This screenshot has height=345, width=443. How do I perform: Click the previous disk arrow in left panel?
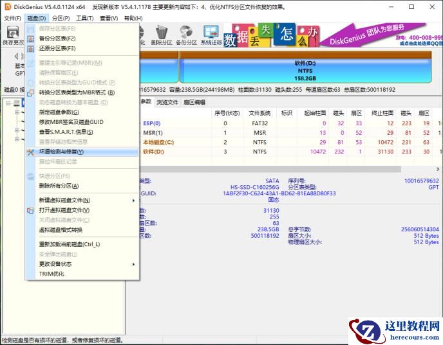[x=16, y=56]
